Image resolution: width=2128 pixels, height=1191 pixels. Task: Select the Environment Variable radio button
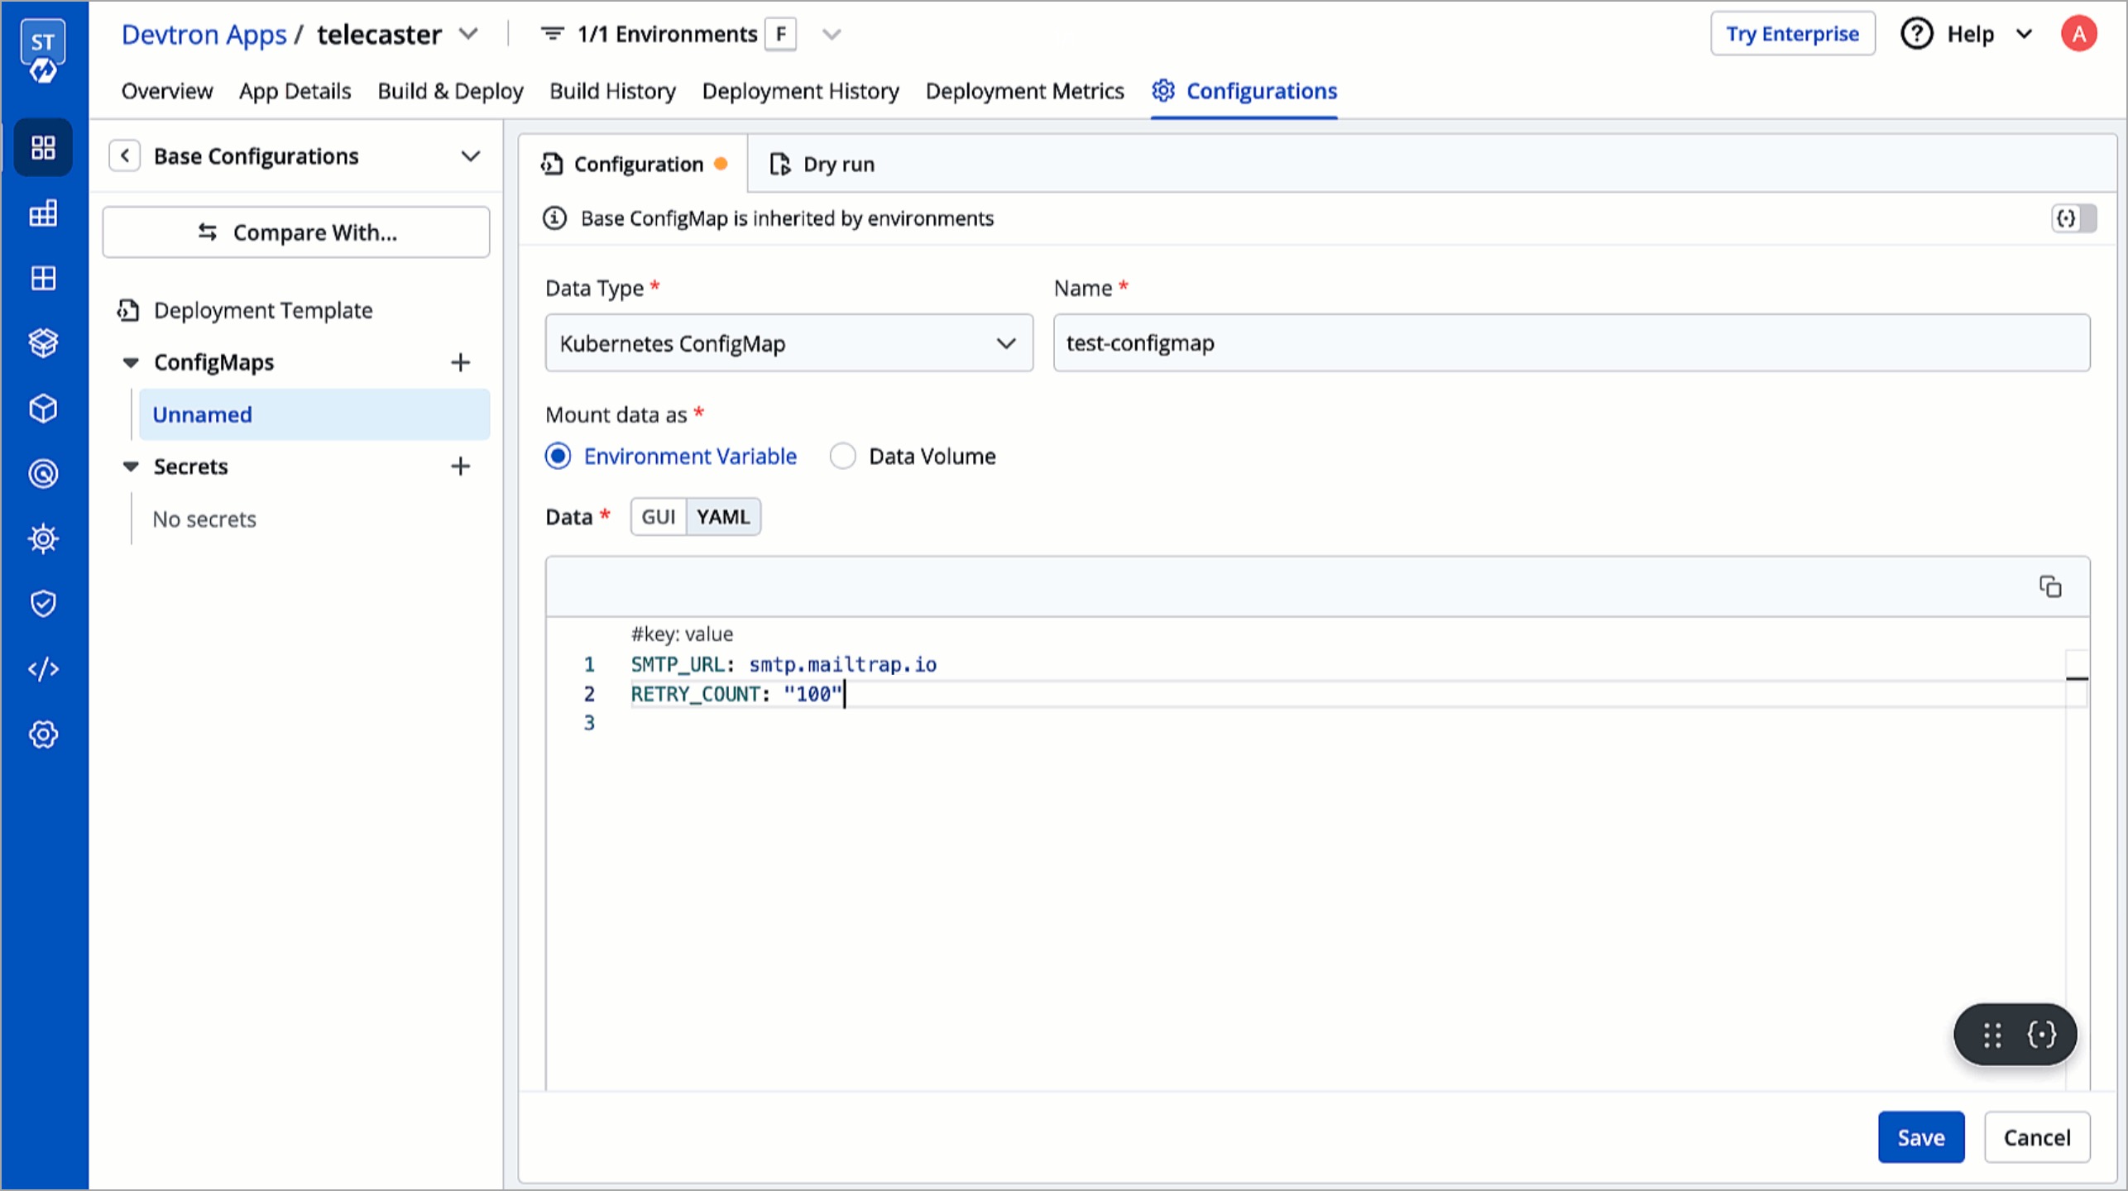[x=558, y=456]
